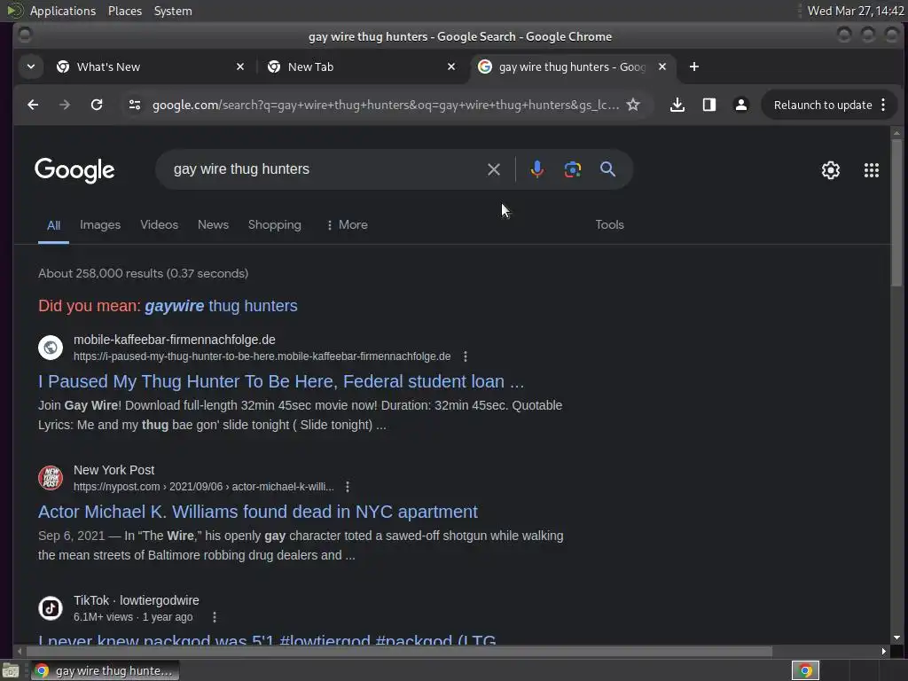Start voice search with the microphone icon
This screenshot has width=908, height=681.
click(536, 169)
